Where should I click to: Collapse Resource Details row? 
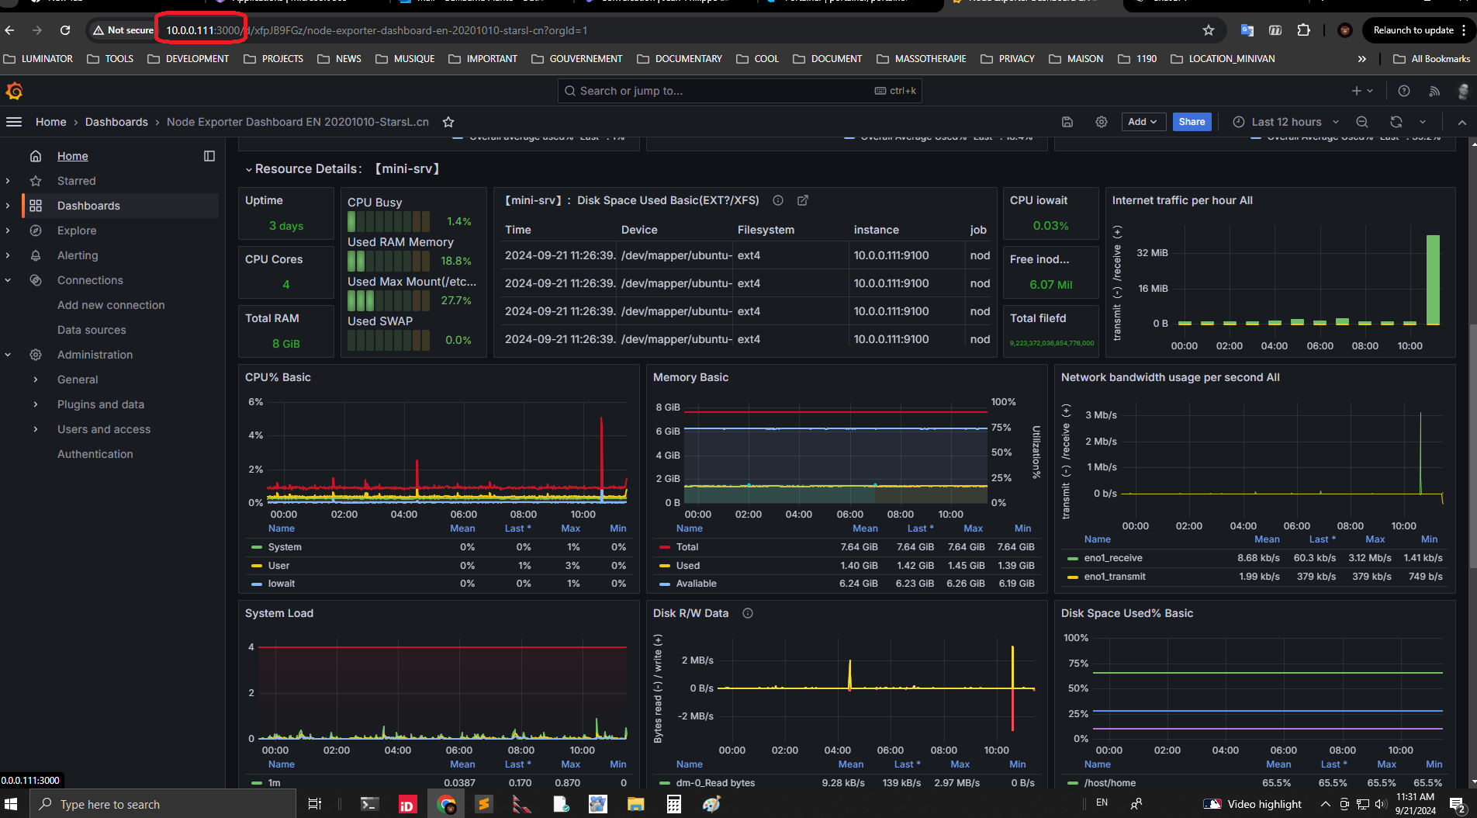[x=249, y=169]
